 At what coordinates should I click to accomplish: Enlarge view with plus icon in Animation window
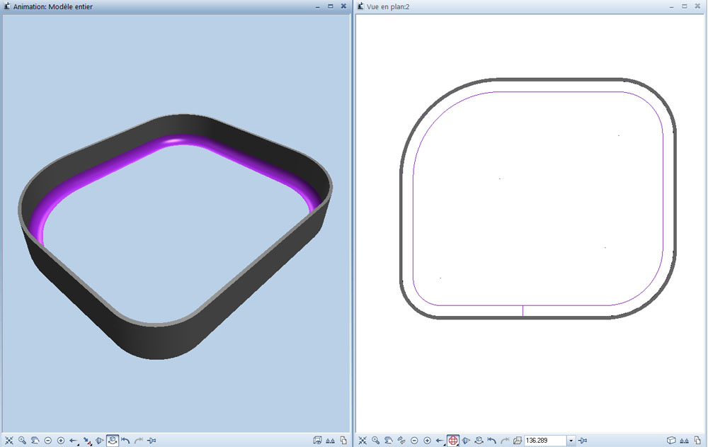coord(61,440)
